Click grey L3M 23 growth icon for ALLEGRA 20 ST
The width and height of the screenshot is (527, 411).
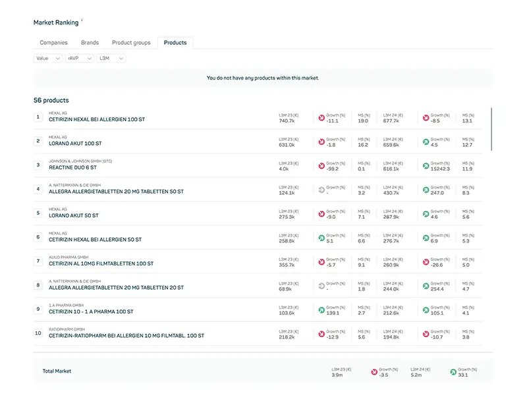321,286
